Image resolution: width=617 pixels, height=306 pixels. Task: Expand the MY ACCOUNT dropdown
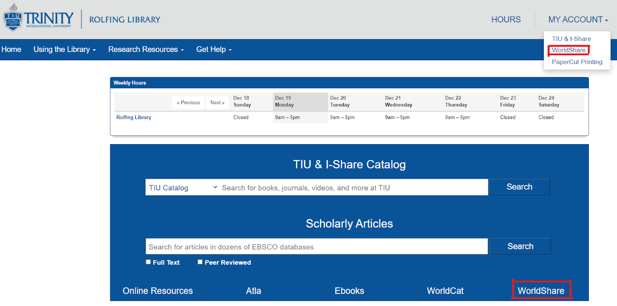pos(578,20)
